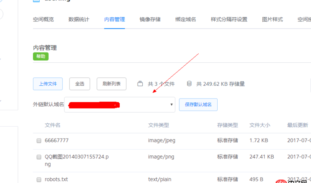Click the 1.72 KB size cell

(x=259, y=141)
